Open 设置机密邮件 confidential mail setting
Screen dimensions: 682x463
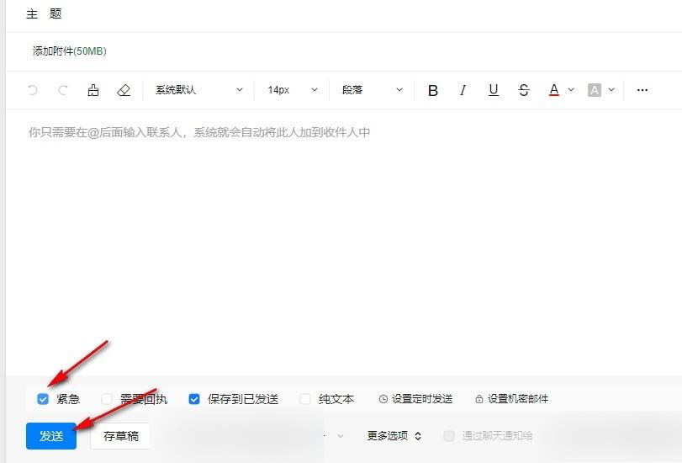511,398
